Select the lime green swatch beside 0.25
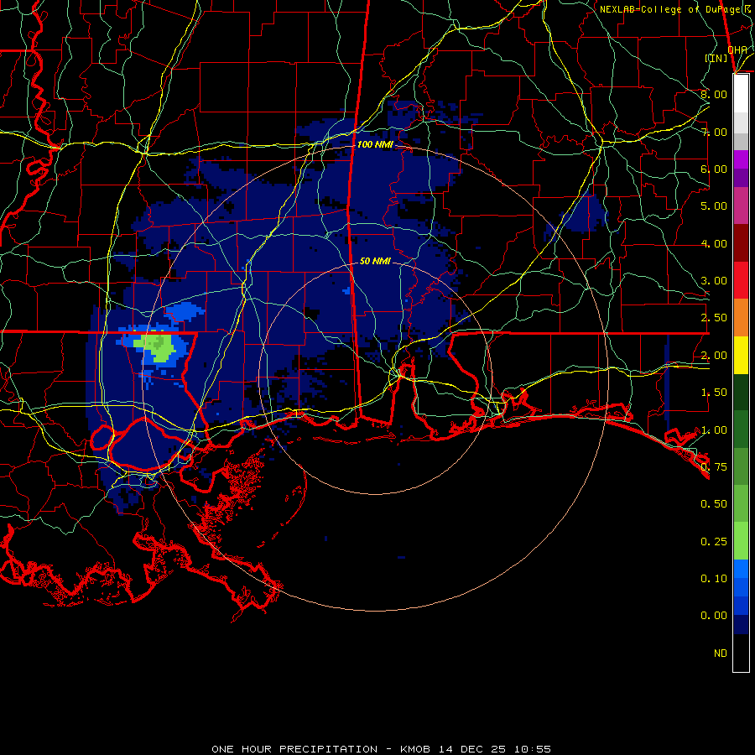 (741, 541)
